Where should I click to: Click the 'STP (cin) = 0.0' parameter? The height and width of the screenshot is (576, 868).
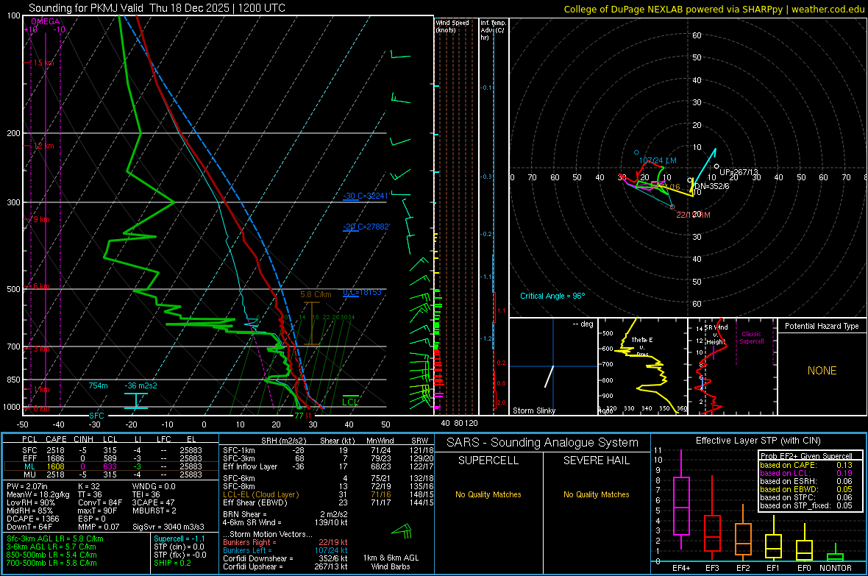coord(179,547)
